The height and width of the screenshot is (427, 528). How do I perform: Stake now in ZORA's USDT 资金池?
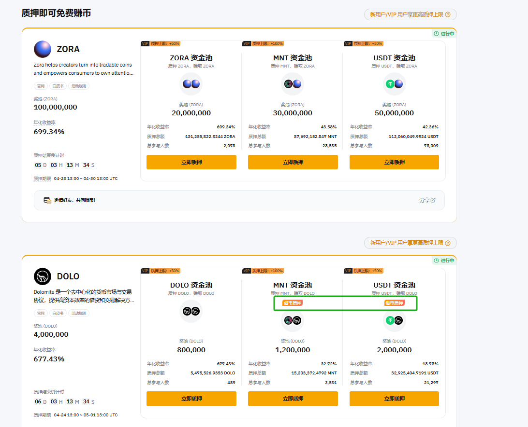pyautogui.click(x=395, y=162)
